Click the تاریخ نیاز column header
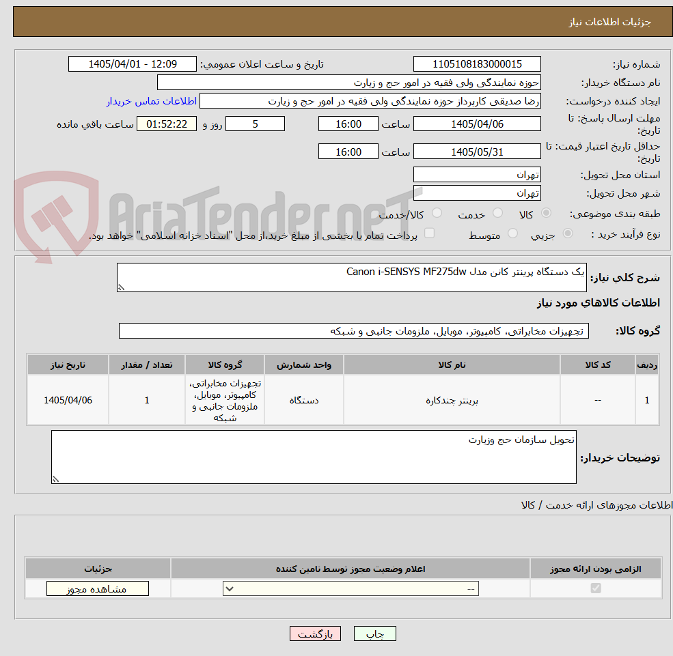The height and width of the screenshot is (656, 673). [x=68, y=365]
